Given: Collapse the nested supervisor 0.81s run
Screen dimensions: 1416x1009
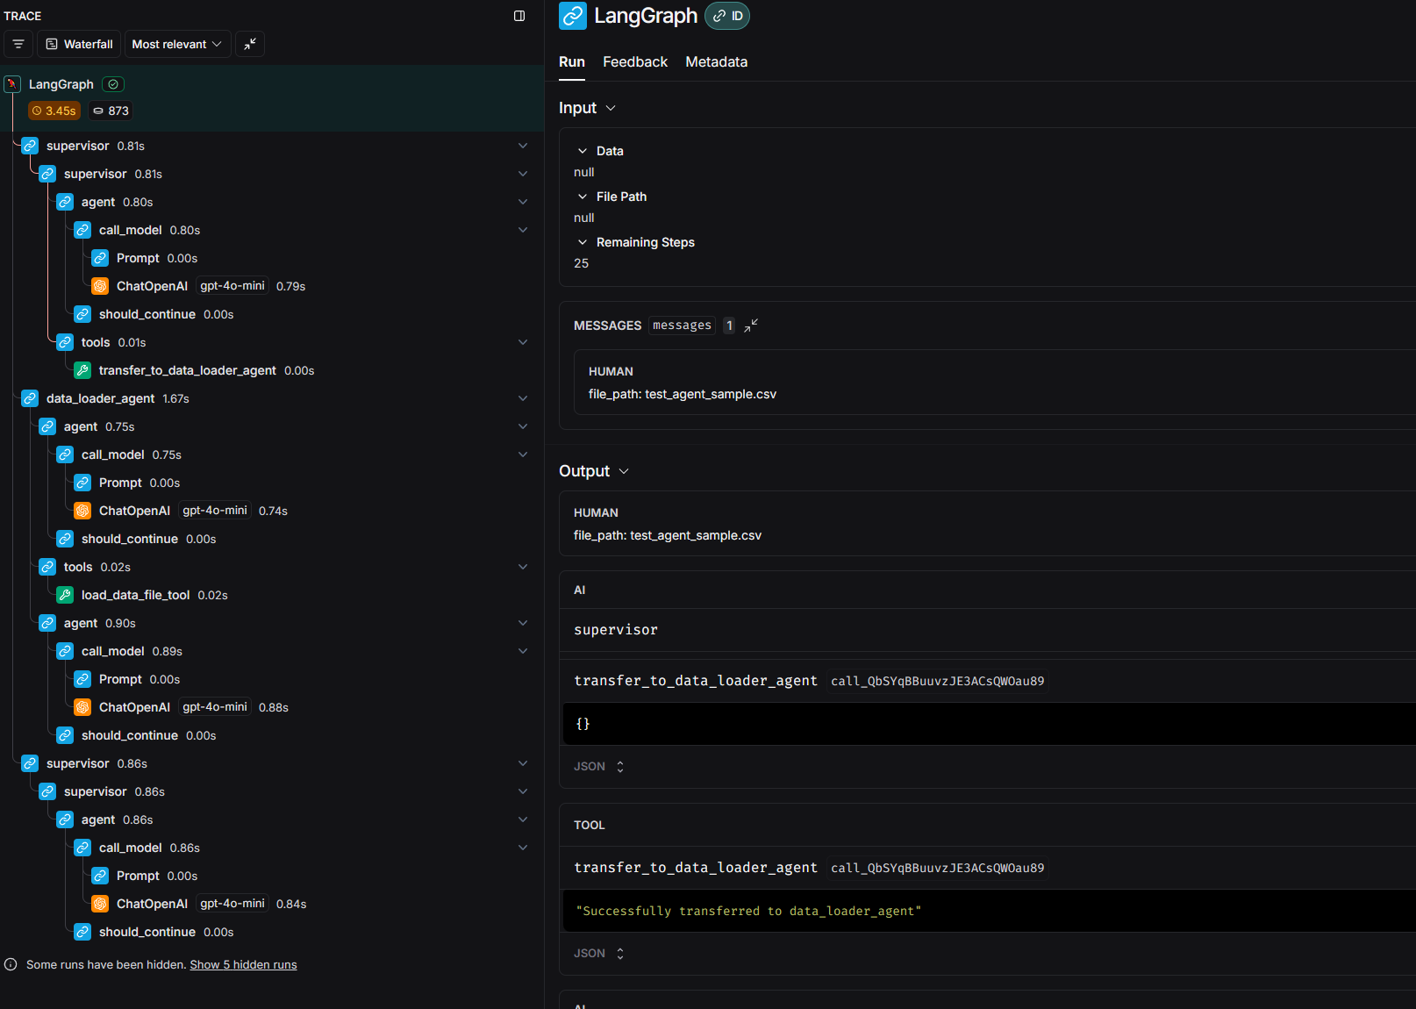Looking at the screenshot, I should [523, 174].
